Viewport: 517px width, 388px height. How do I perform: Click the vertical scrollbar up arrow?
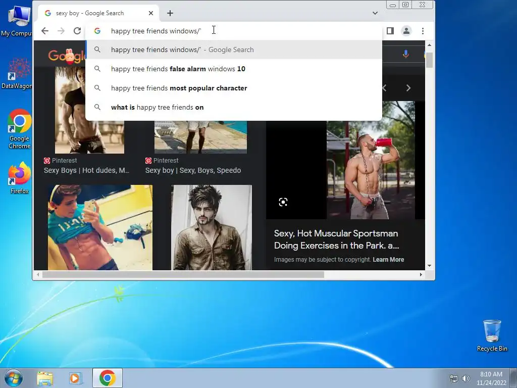(x=429, y=45)
